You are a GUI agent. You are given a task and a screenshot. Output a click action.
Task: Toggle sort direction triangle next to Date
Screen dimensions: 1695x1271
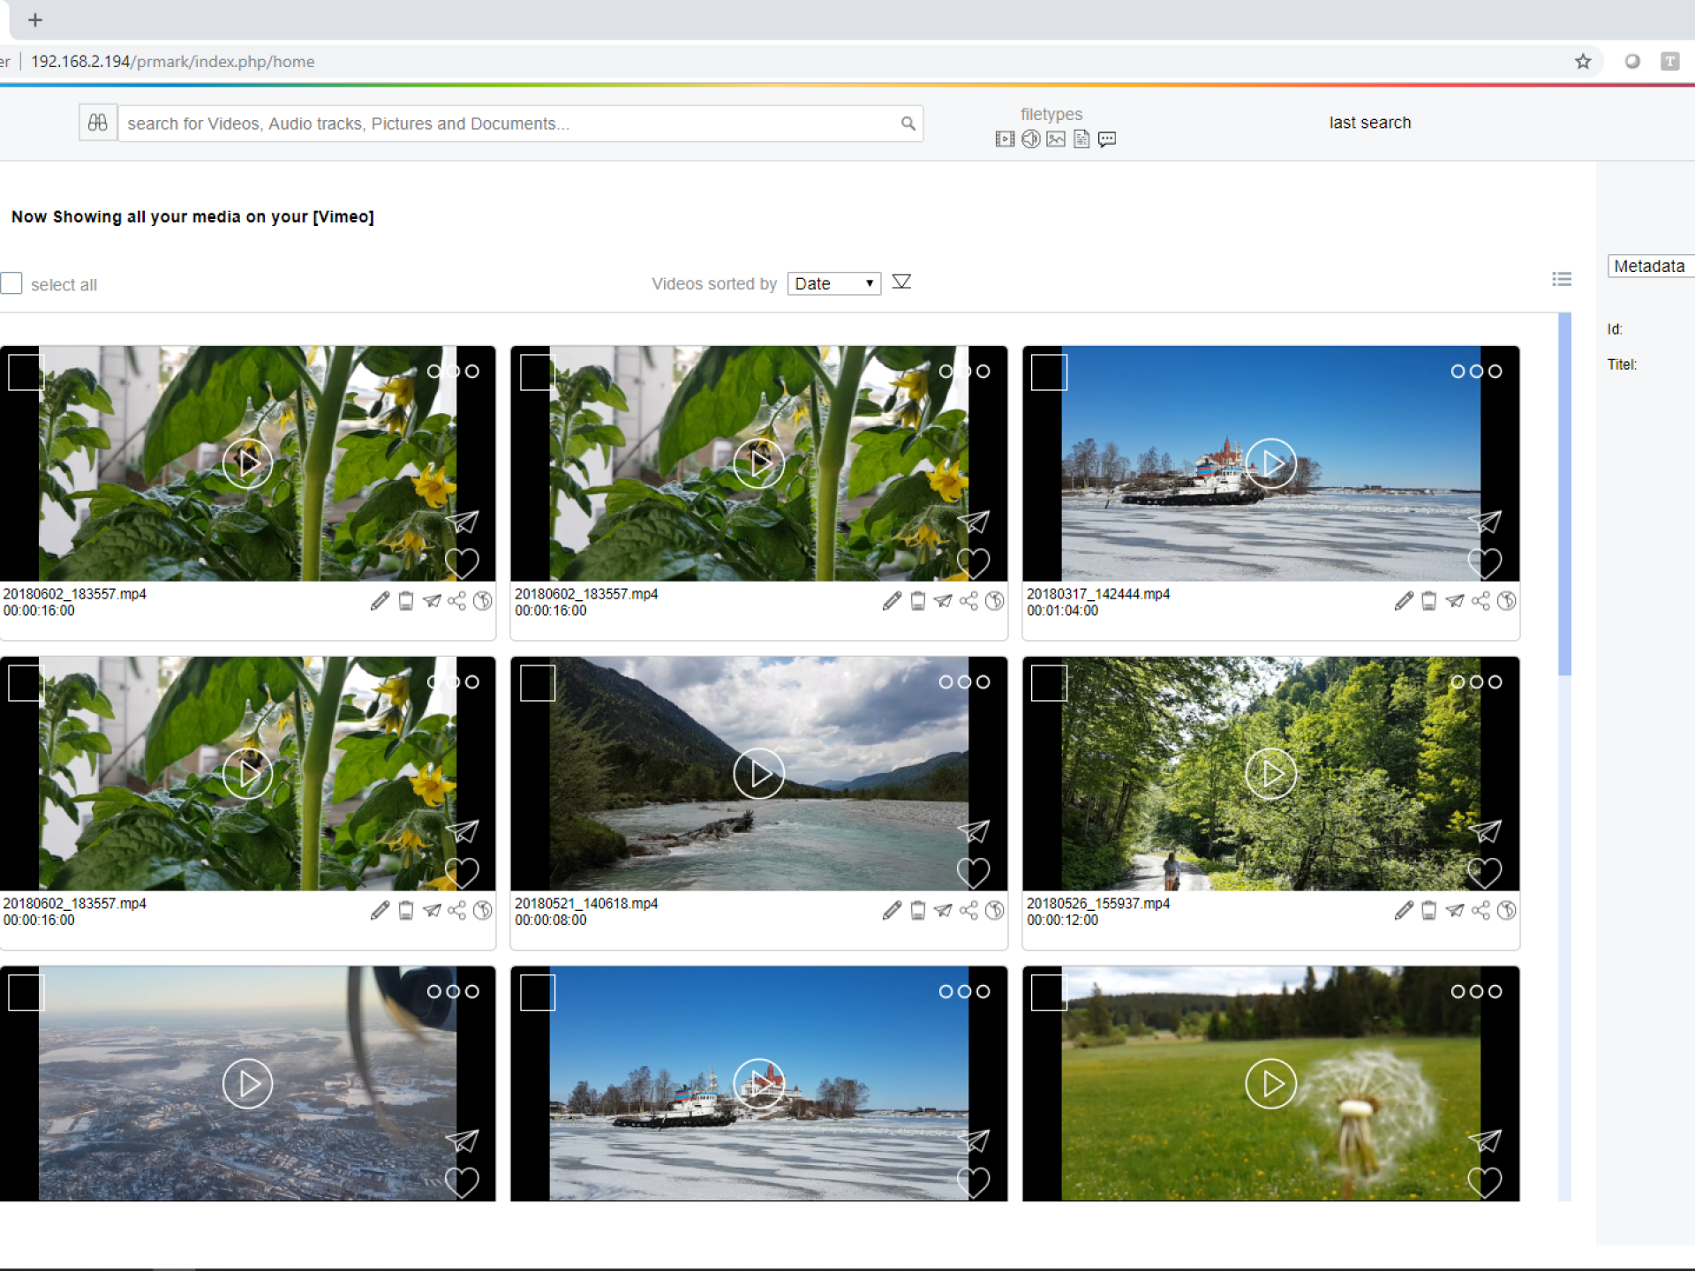[x=901, y=282]
